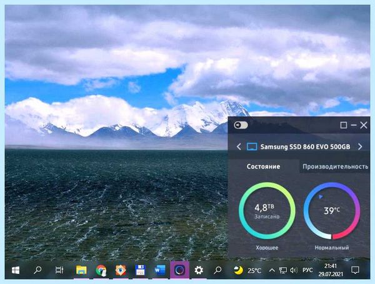Image resolution: width=375 pixels, height=284 pixels.
Task: Open Settings gear on the taskbar
Action: click(x=199, y=270)
